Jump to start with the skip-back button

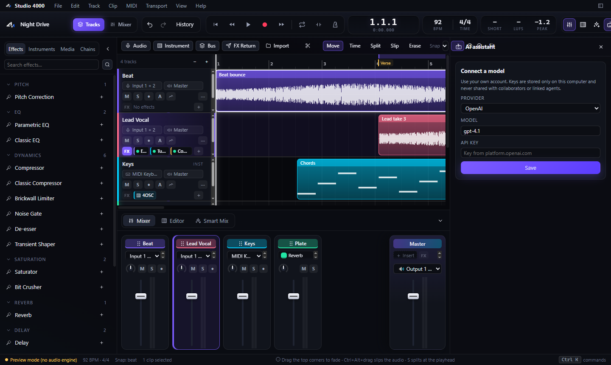216,25
